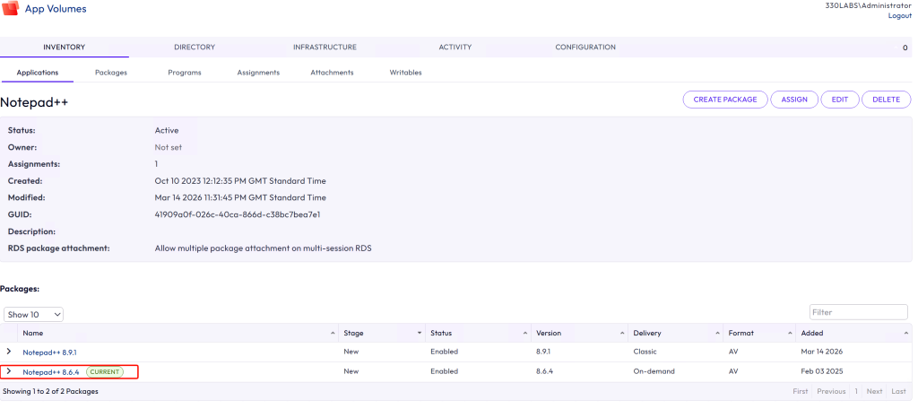Switch to the INFRASTRUCTURE main tab
Viewport: 918px width, 409px height.
(x=325, y=47)
